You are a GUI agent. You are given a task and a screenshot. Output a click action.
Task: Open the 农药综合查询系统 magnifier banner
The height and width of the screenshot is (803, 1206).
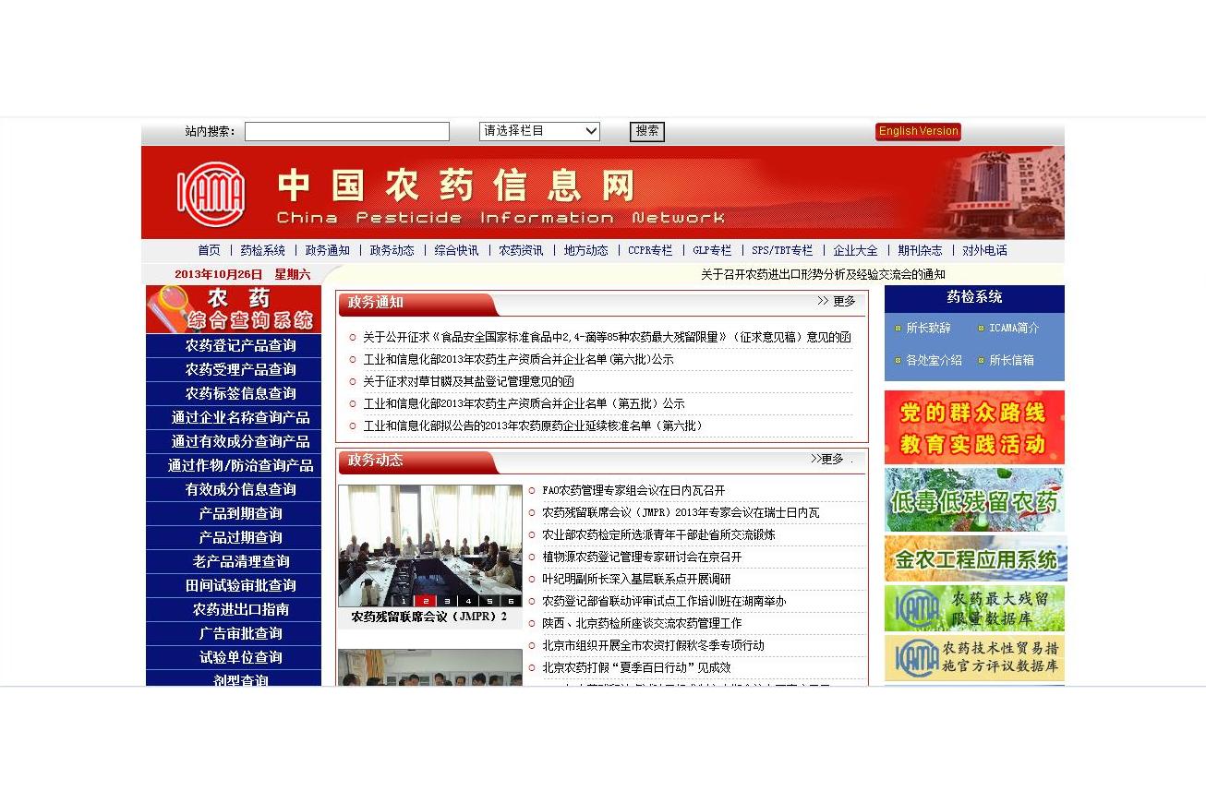(x=234, y=309)
